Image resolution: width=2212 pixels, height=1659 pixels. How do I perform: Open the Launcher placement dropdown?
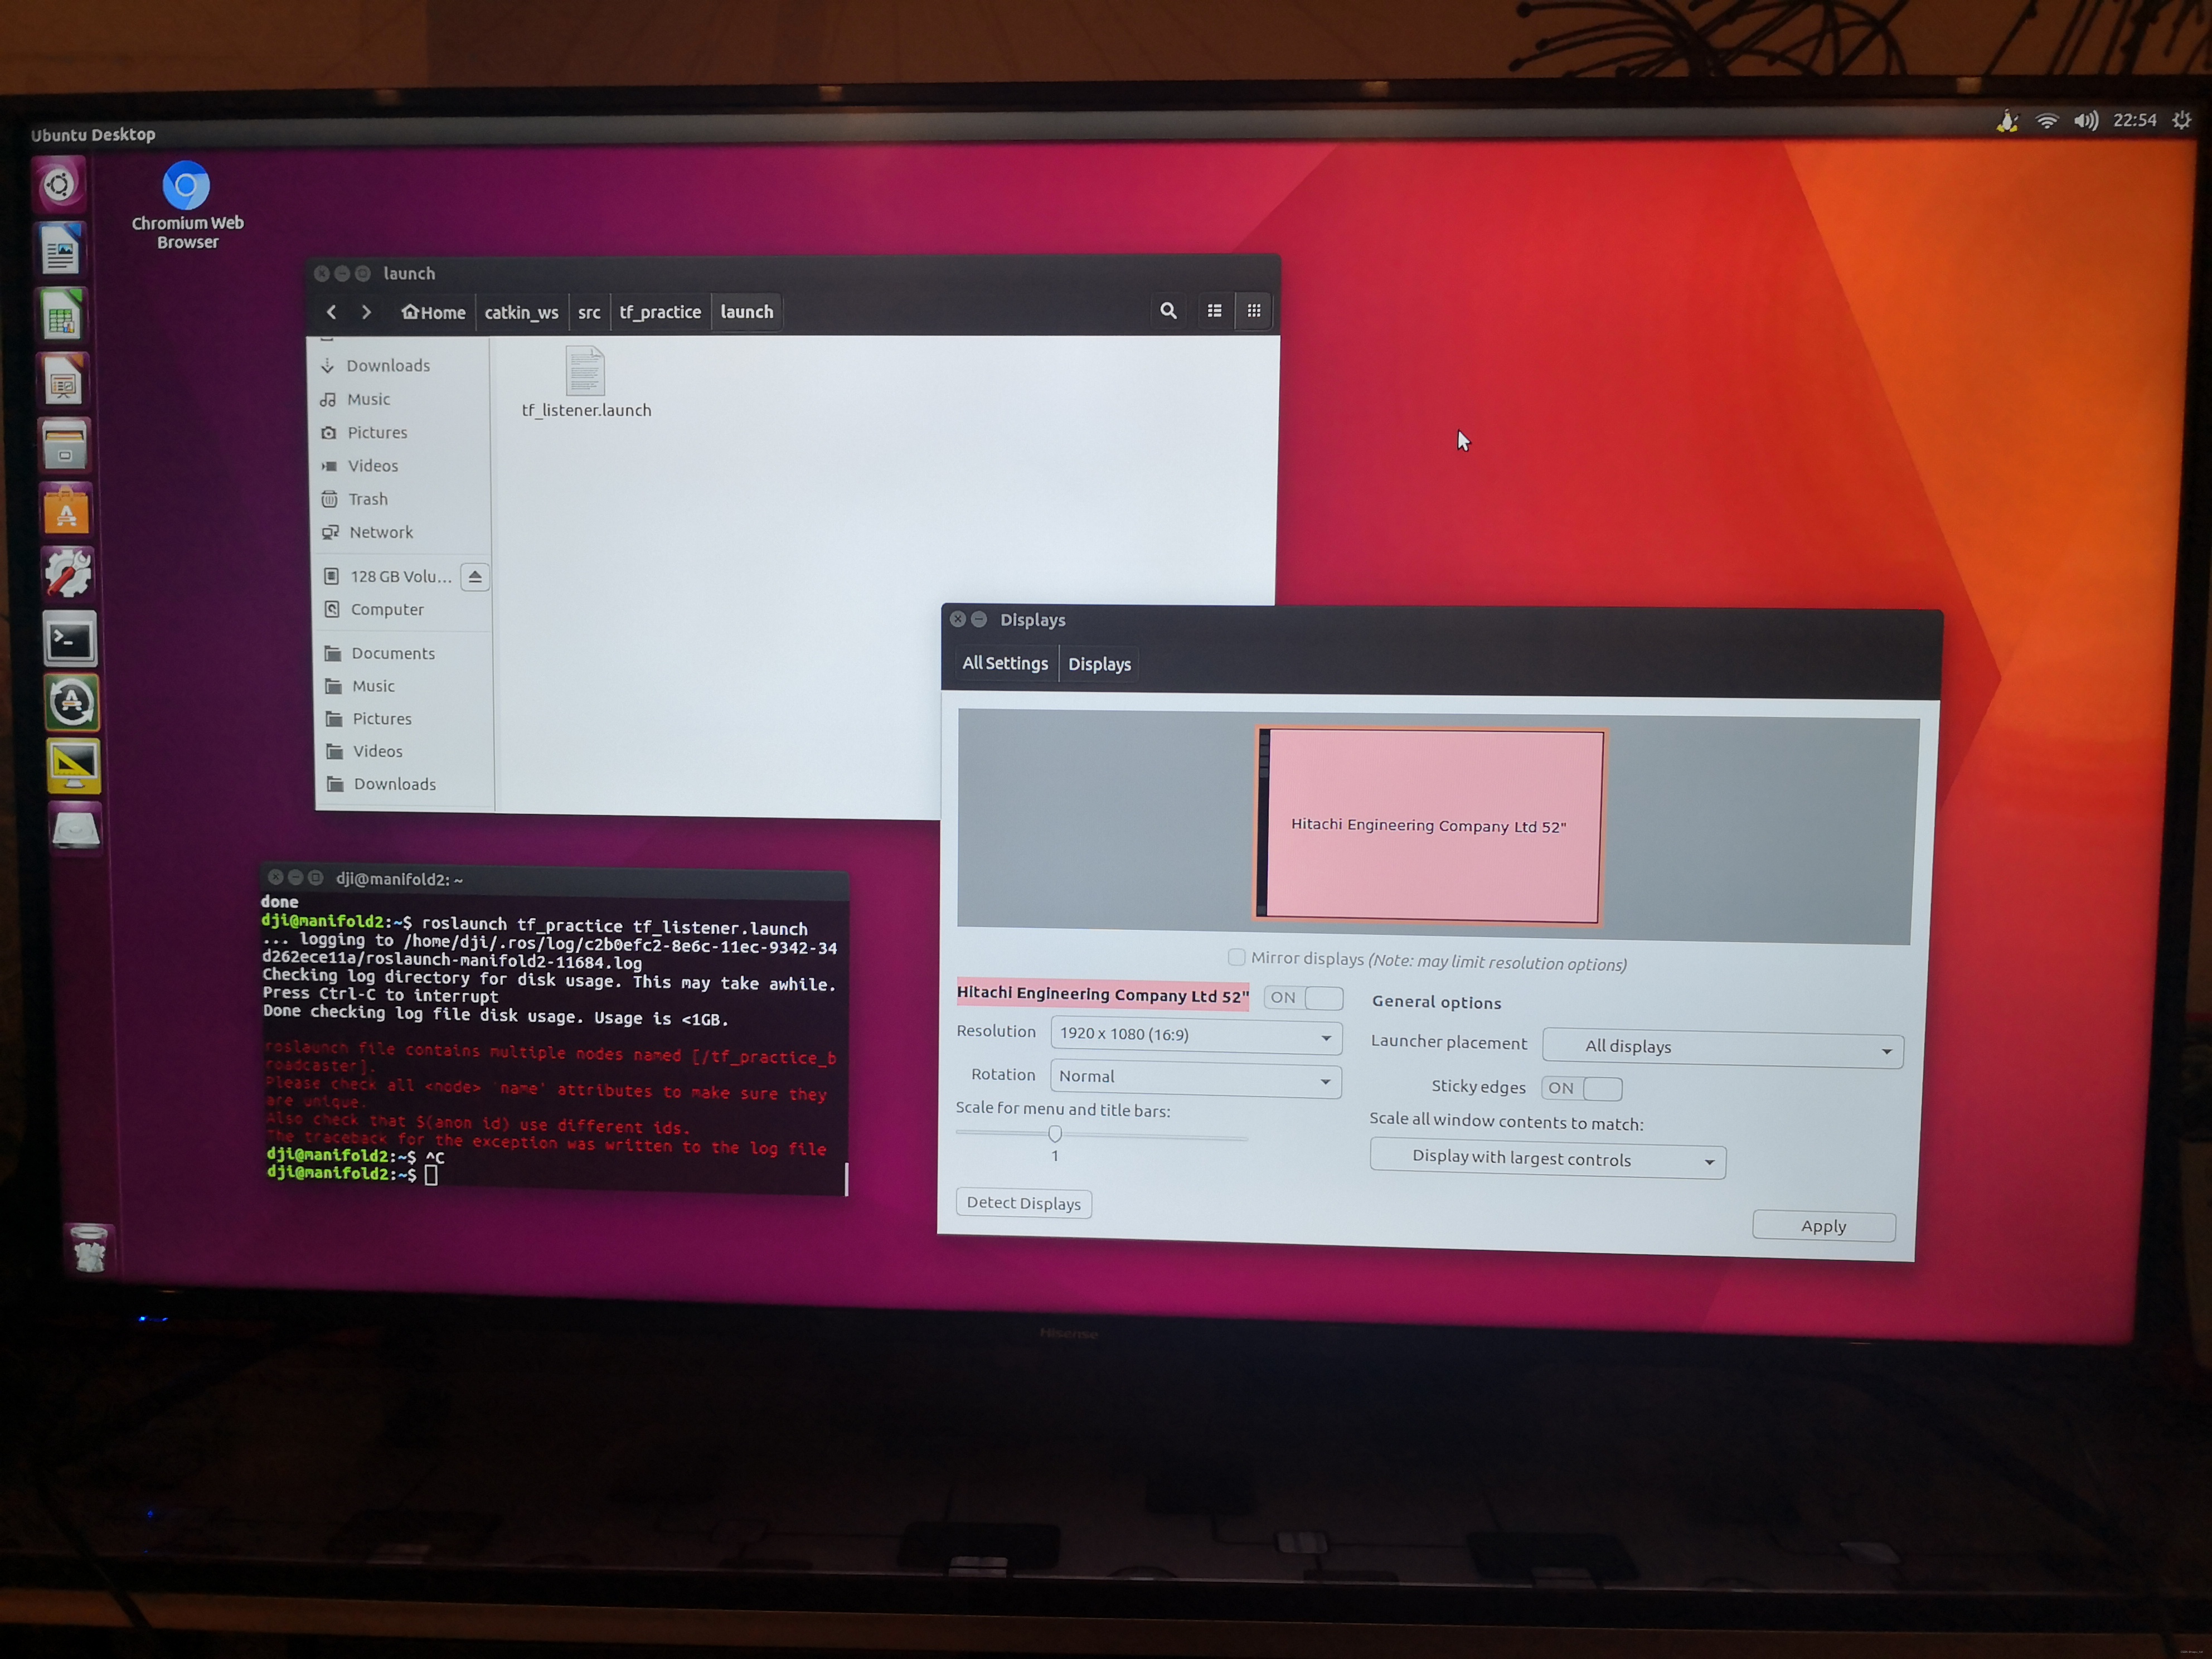pos(1722,1048)
